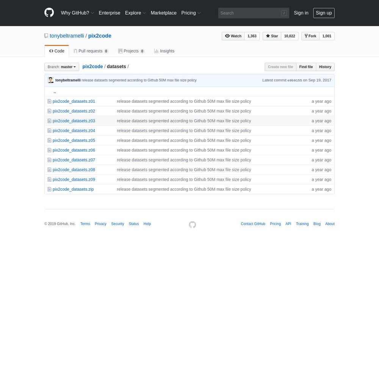The width and height of the screenshot is (379, 379).
Task: Go to Marketplace in the header
Action: (x=164, y=13)
